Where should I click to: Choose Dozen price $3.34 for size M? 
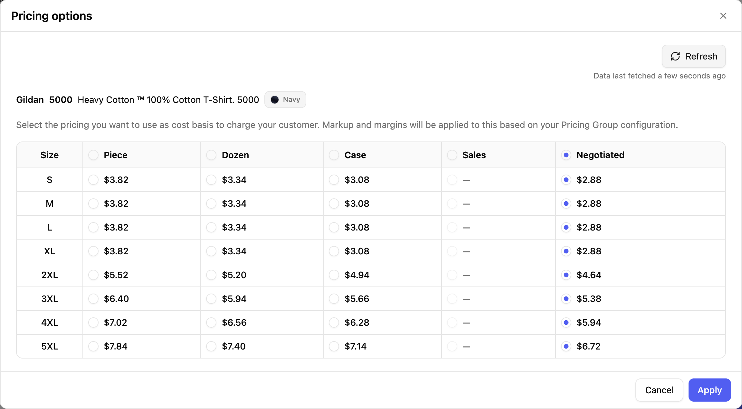(x=211, y=204)
